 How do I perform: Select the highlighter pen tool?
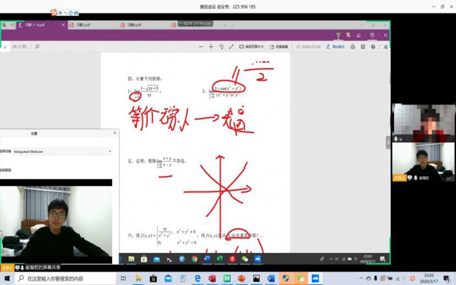click(x=348, y=35)
